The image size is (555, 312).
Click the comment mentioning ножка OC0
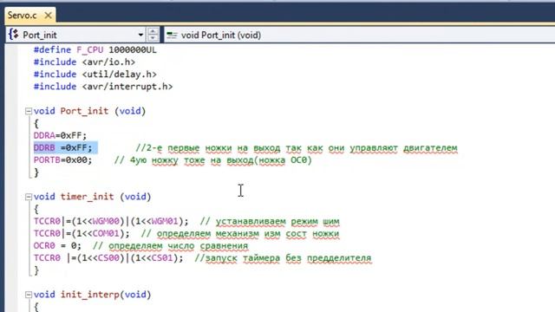pos(213,160)
